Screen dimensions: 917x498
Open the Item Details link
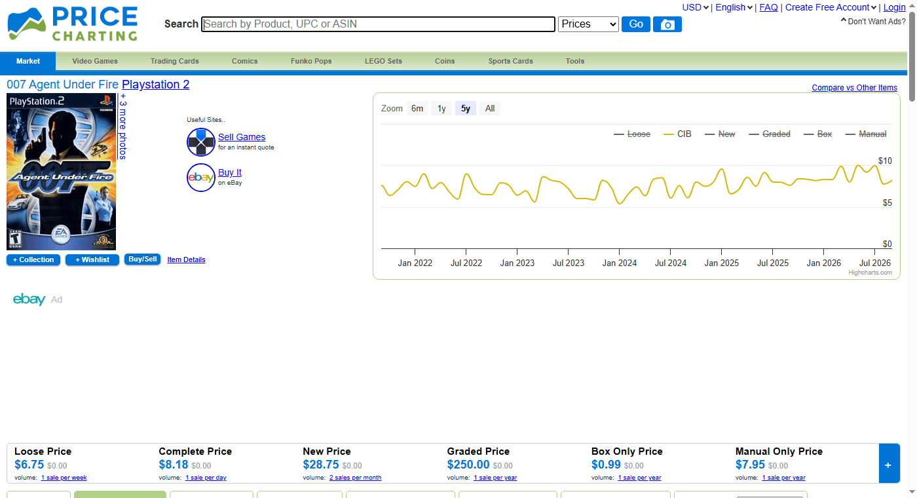click(186, 259)
